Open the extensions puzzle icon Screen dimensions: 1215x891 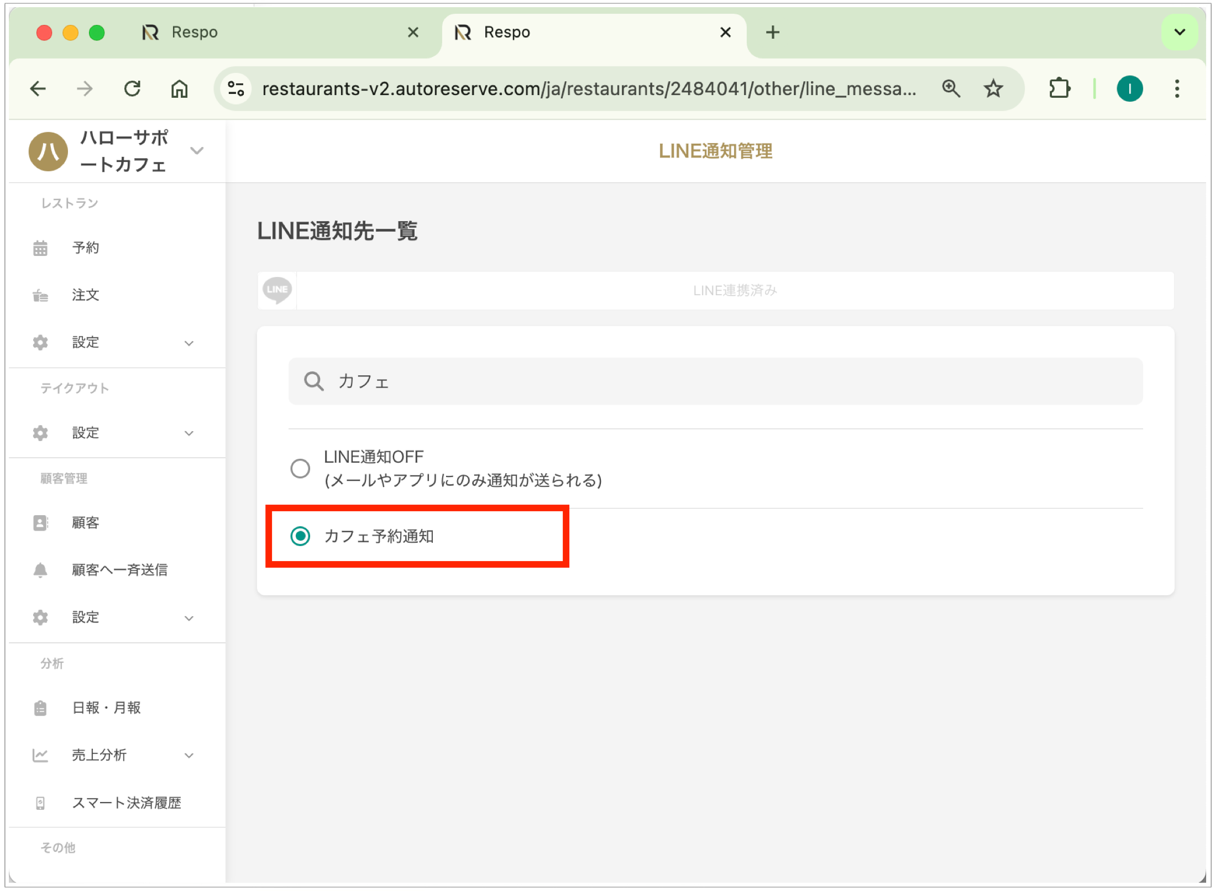pyautogui.click(x=1059, y=88)
